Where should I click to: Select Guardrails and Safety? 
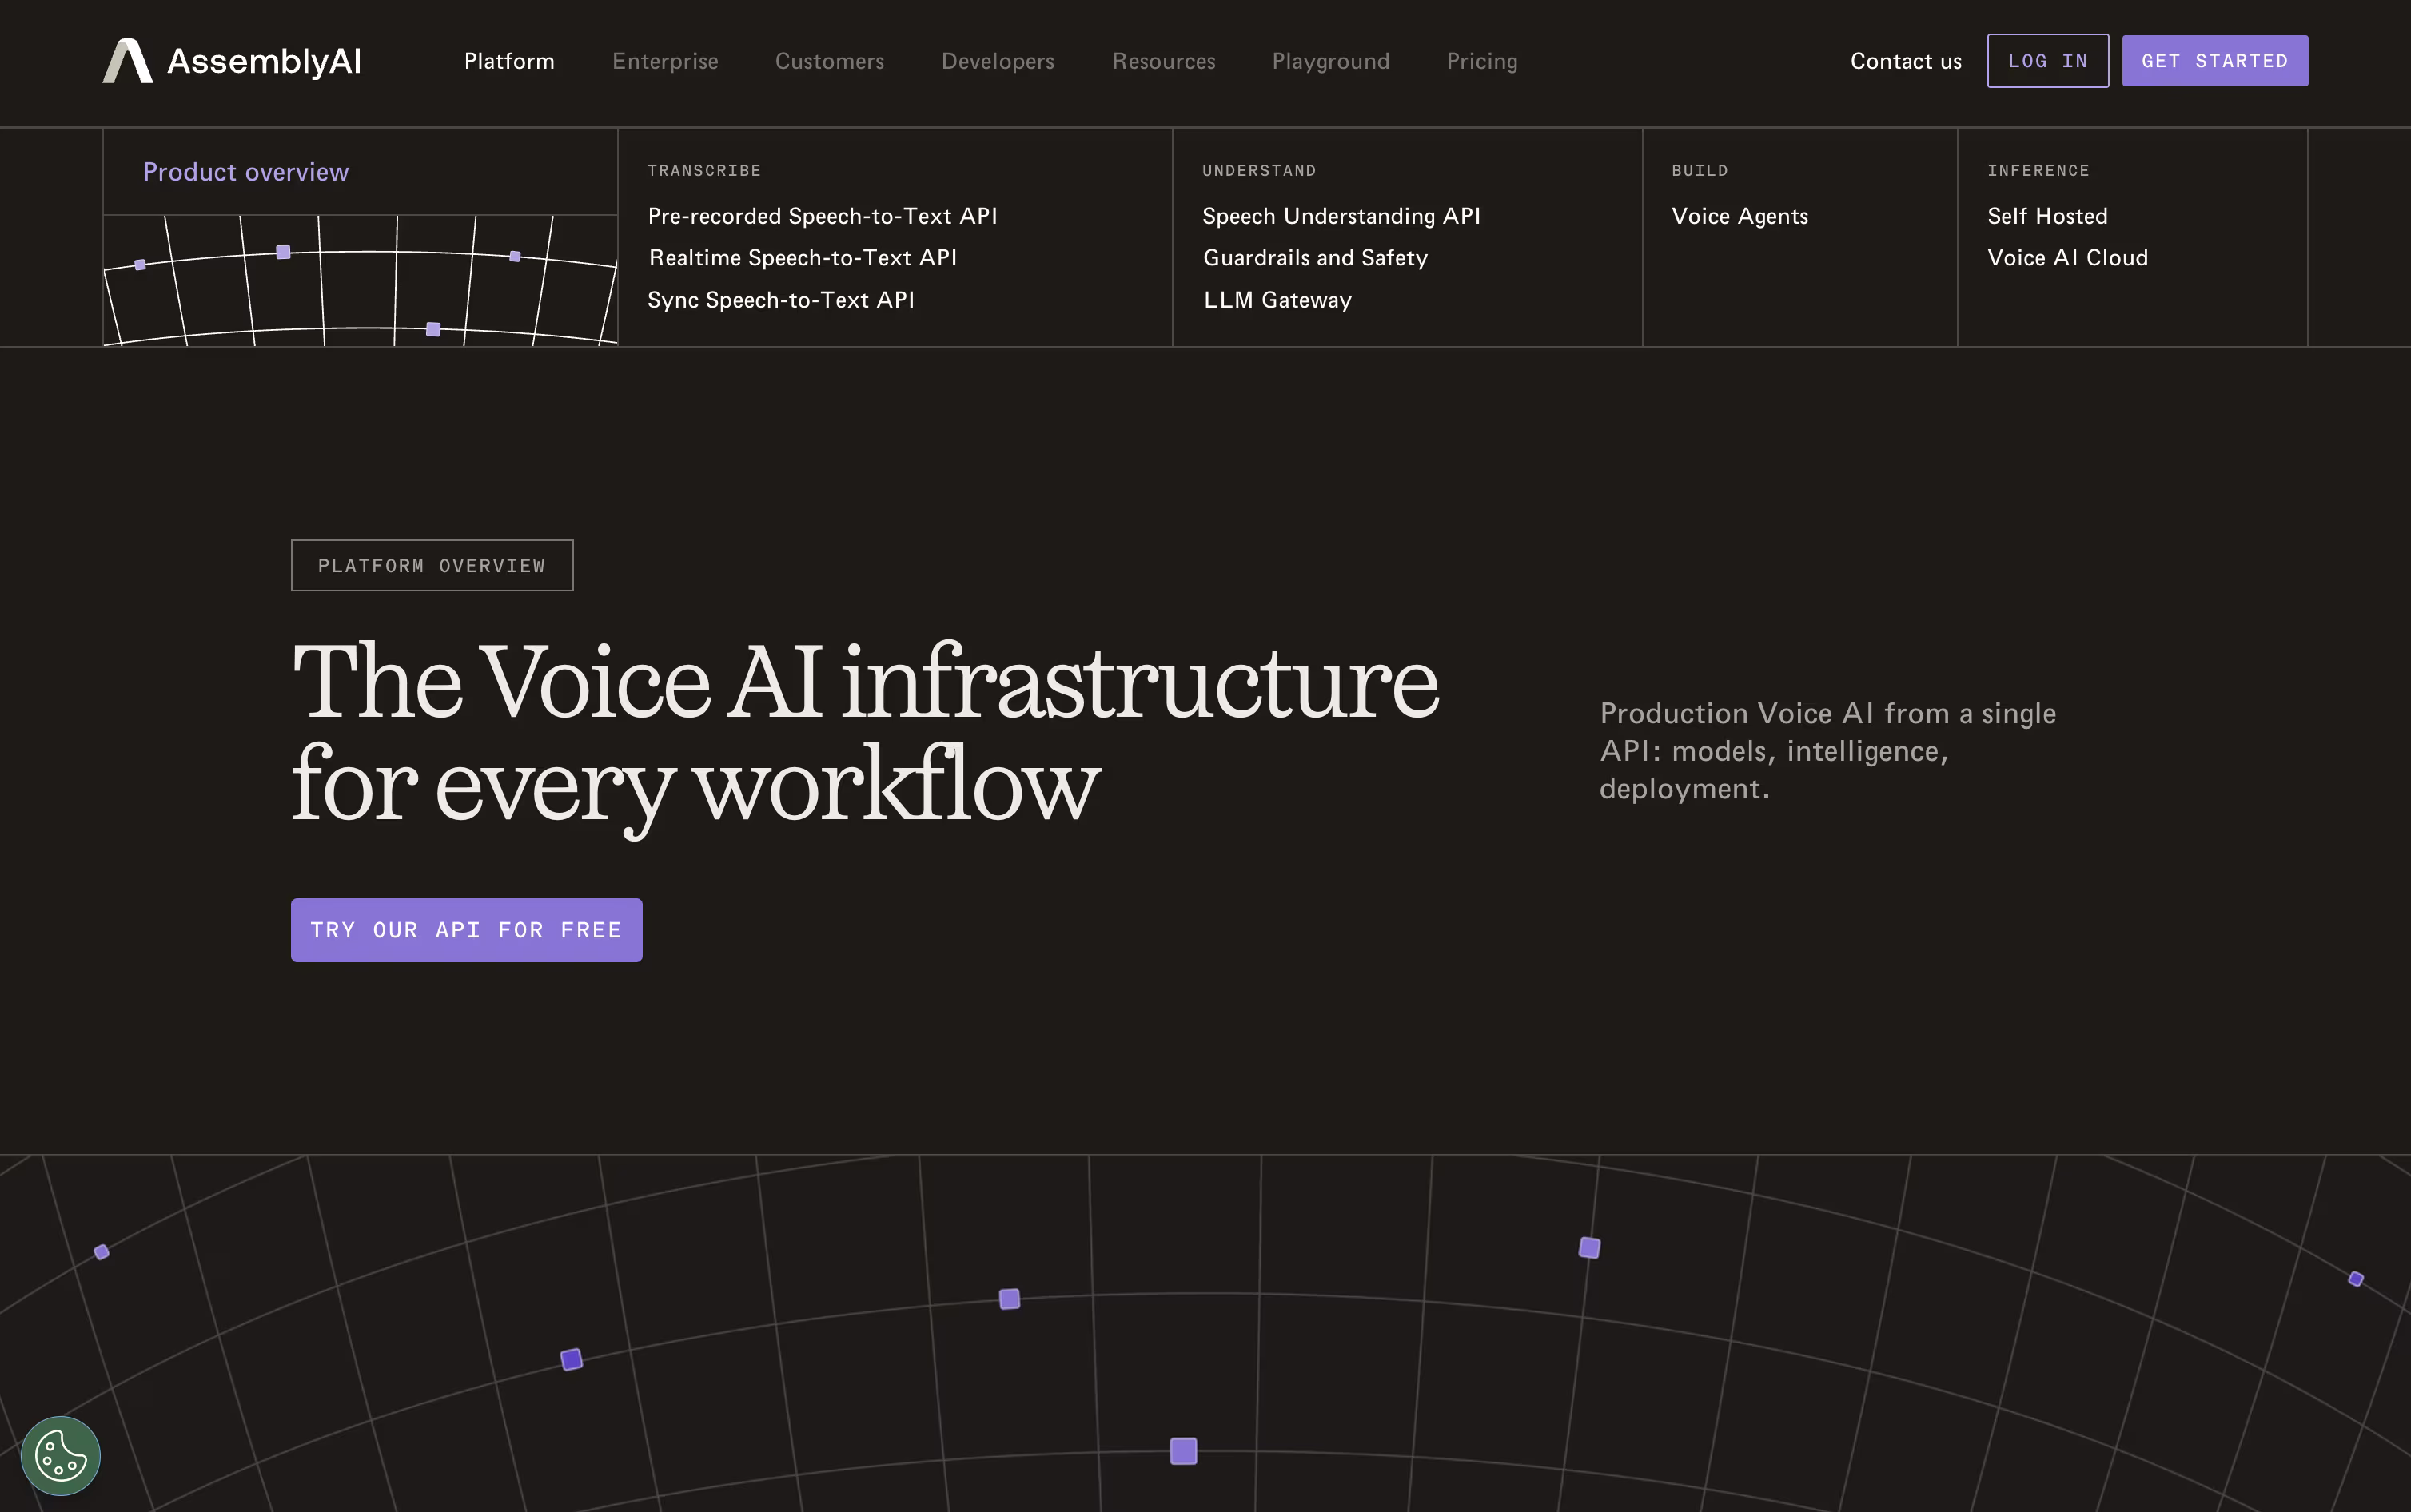(x=1315, y=258)
